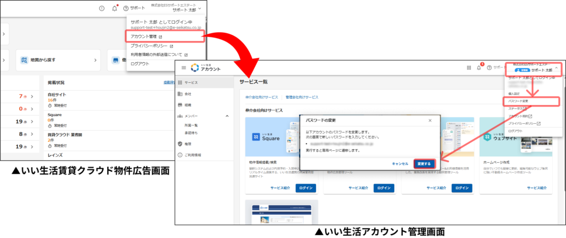The height and width of the screenshot is (238, 566).
Task: Select 権限 shield item in sidebar
Action: pyautogui.click(x=205, y=144)
